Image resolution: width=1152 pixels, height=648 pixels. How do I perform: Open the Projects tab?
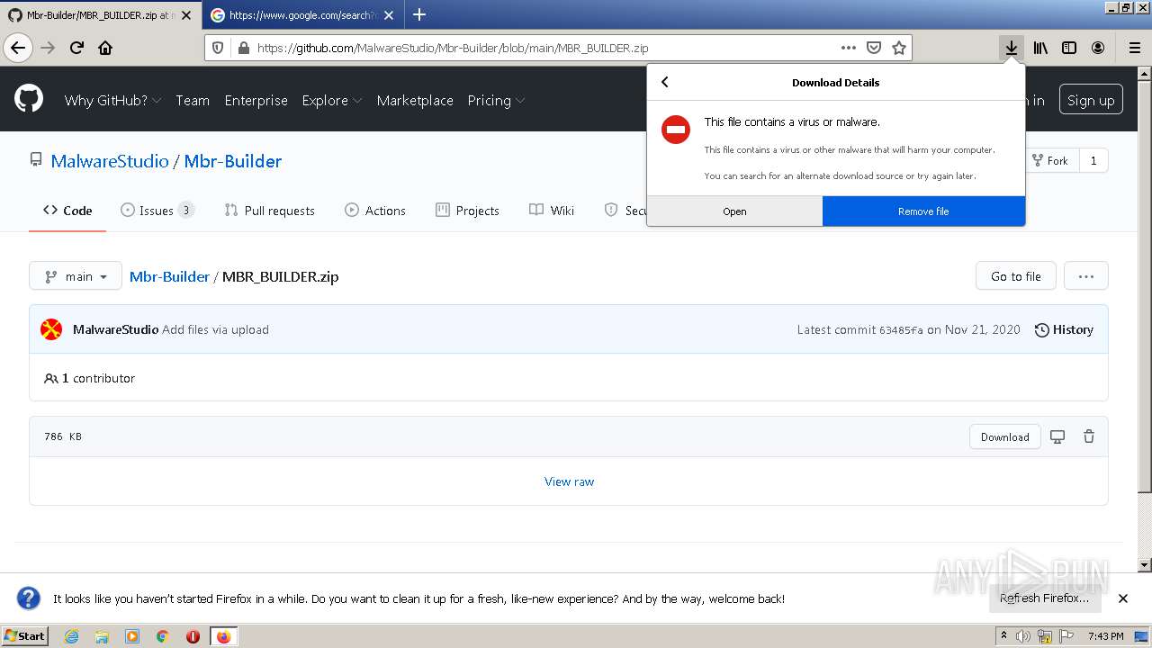[x=467, y=211]
